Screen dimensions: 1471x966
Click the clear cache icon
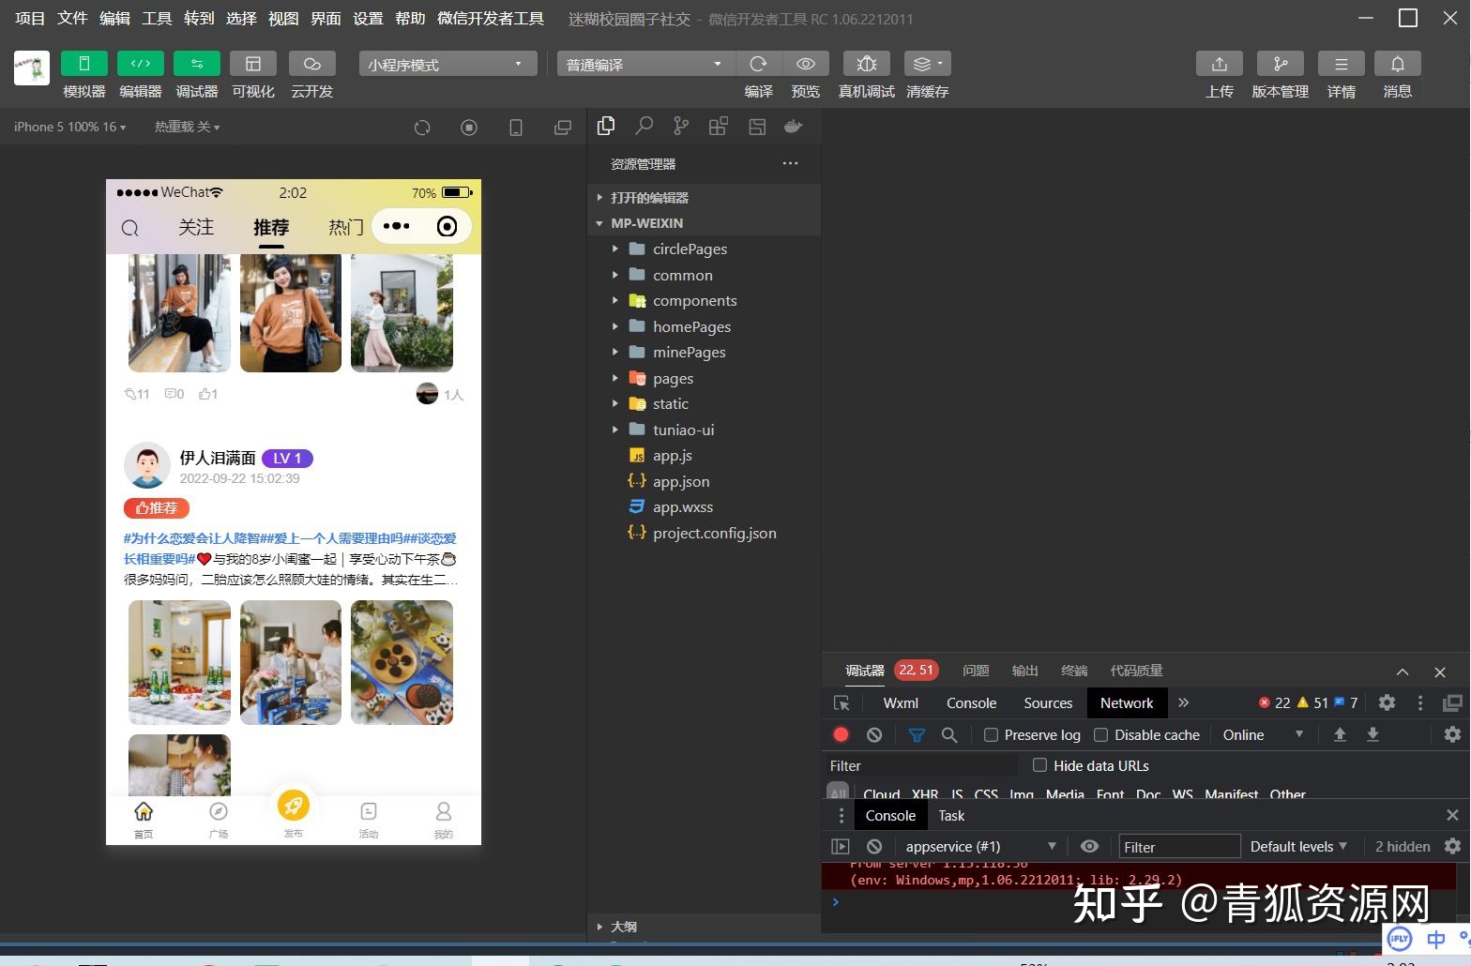tap(928, 64)
